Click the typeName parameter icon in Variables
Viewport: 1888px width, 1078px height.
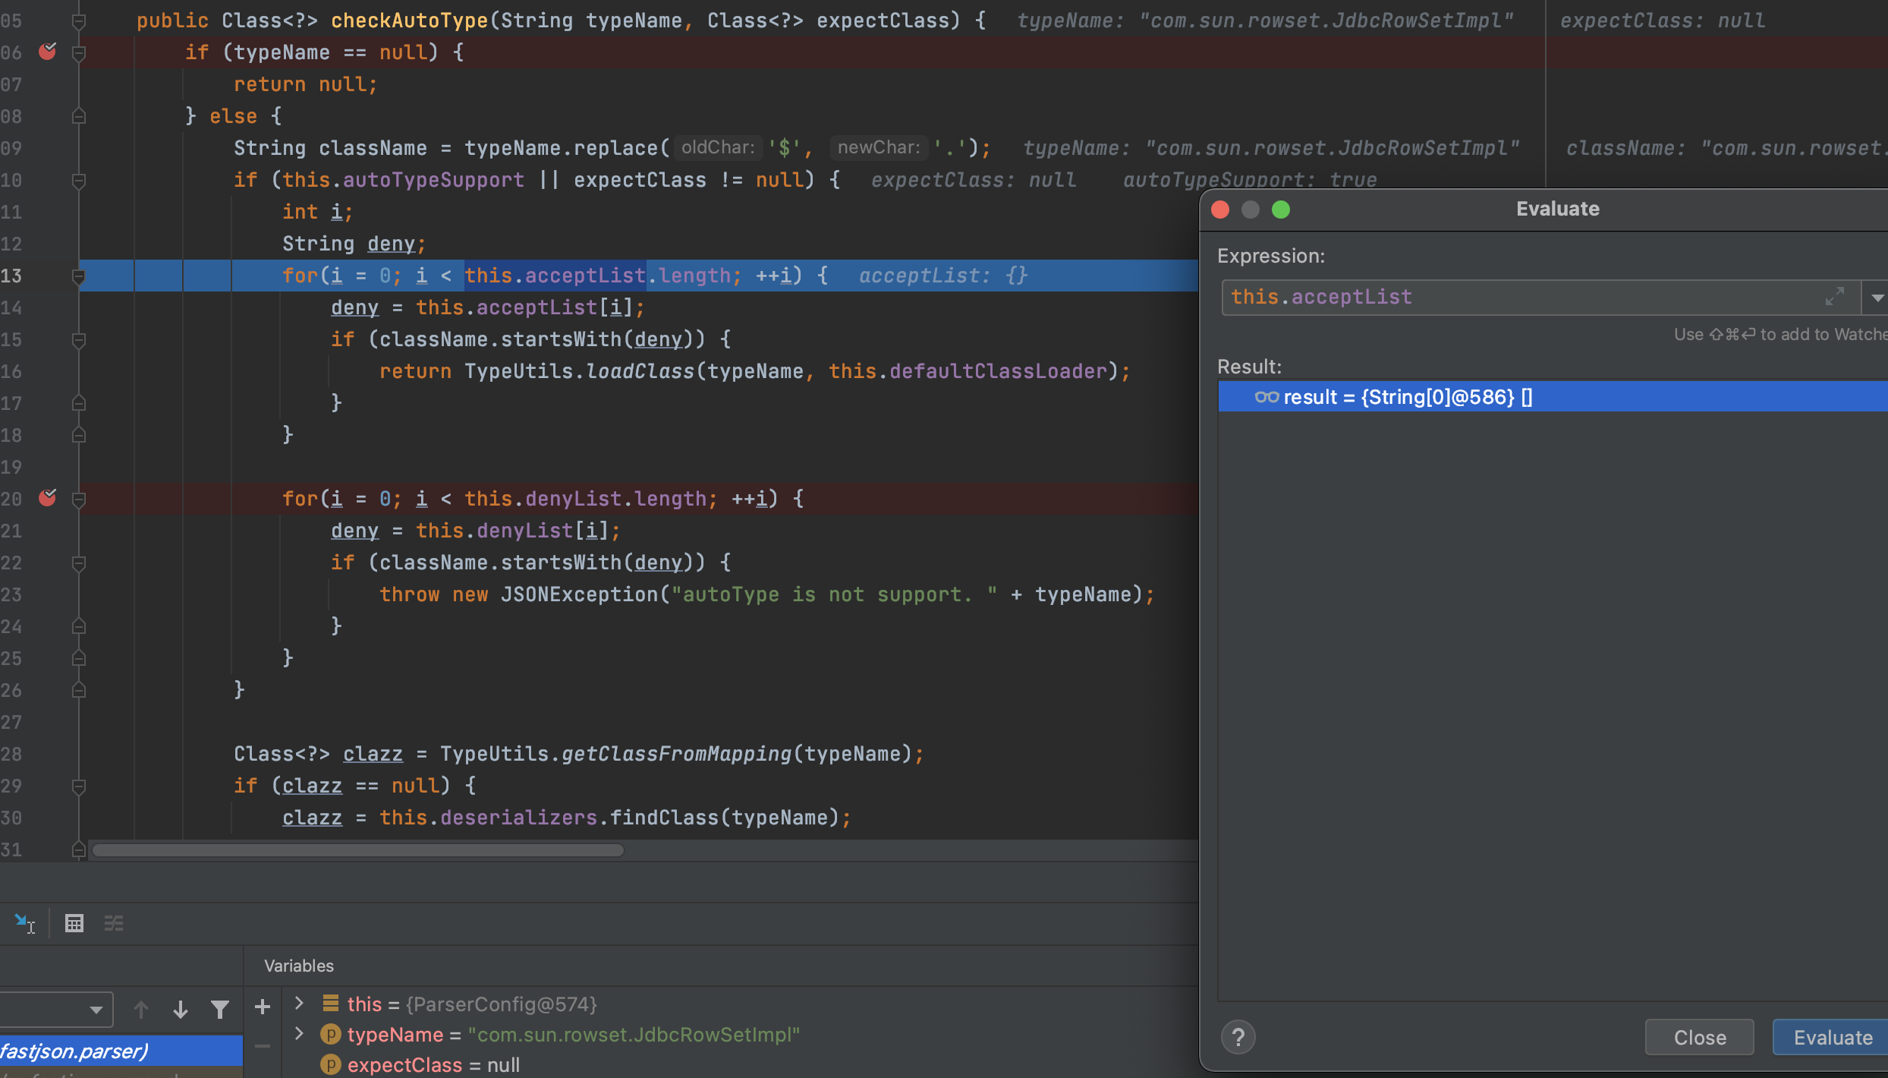[330, 1034]
